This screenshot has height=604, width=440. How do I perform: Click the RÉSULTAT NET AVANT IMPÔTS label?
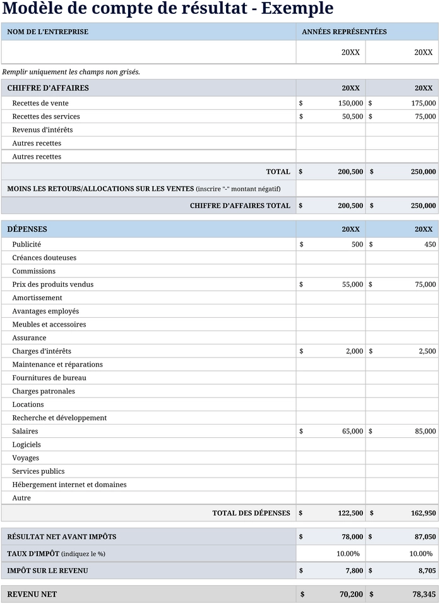[62, 536]
